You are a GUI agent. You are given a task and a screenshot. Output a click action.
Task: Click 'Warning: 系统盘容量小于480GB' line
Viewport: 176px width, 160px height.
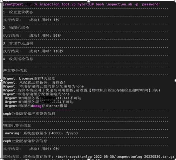[x=41, y=133]
